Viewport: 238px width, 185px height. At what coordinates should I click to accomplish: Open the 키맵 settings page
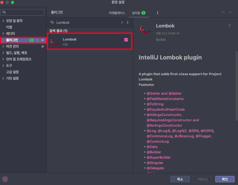(9, 27)
